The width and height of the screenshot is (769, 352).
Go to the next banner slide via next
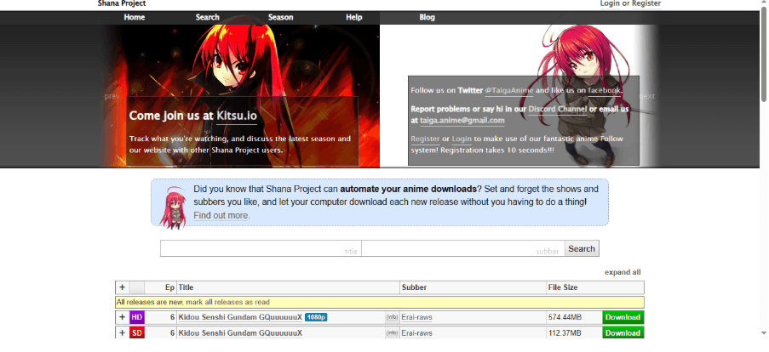pyautogui.click(x=647, y=96)
